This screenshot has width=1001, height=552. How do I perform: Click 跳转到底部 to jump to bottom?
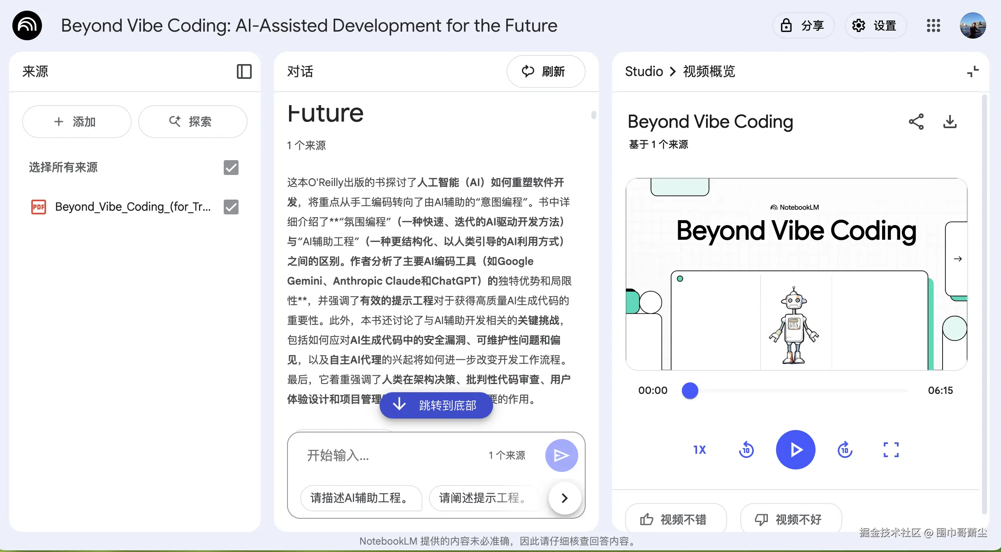pos(436,405)
